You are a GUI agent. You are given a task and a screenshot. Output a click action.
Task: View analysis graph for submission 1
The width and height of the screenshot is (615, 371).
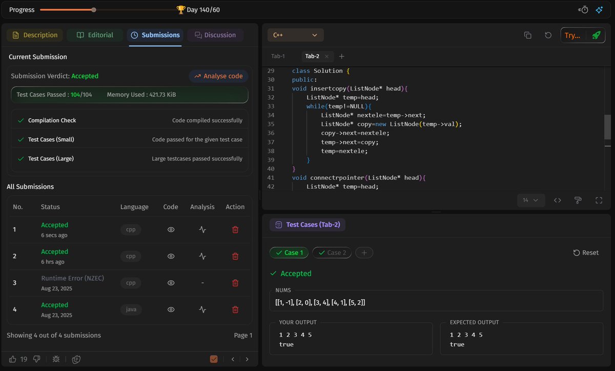click(202, 230)
